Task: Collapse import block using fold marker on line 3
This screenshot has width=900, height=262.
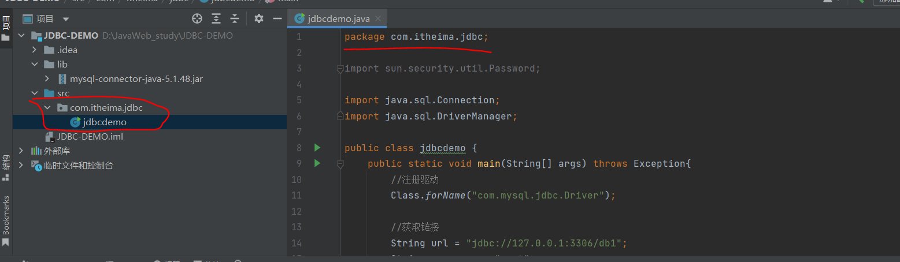Action: tap(340, 69)
